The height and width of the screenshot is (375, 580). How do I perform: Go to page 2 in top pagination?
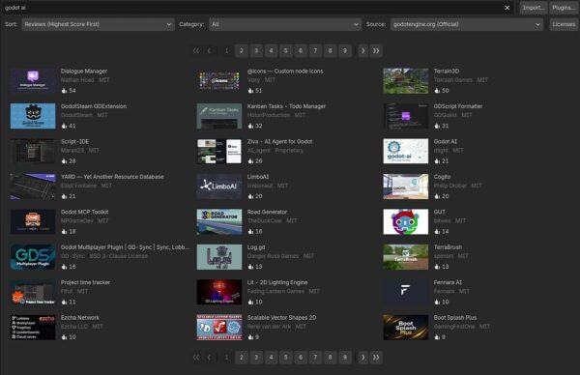(242, 50)
